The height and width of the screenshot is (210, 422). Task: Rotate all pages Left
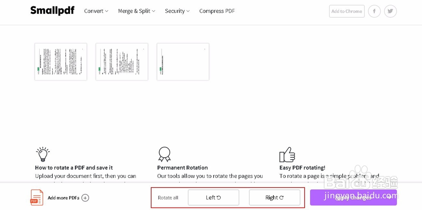point(213,197)
